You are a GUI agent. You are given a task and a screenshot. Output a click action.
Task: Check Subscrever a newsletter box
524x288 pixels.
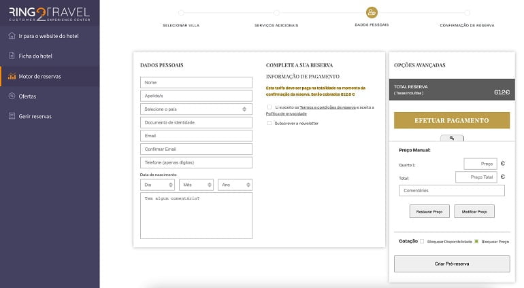[x=269, y=123]
